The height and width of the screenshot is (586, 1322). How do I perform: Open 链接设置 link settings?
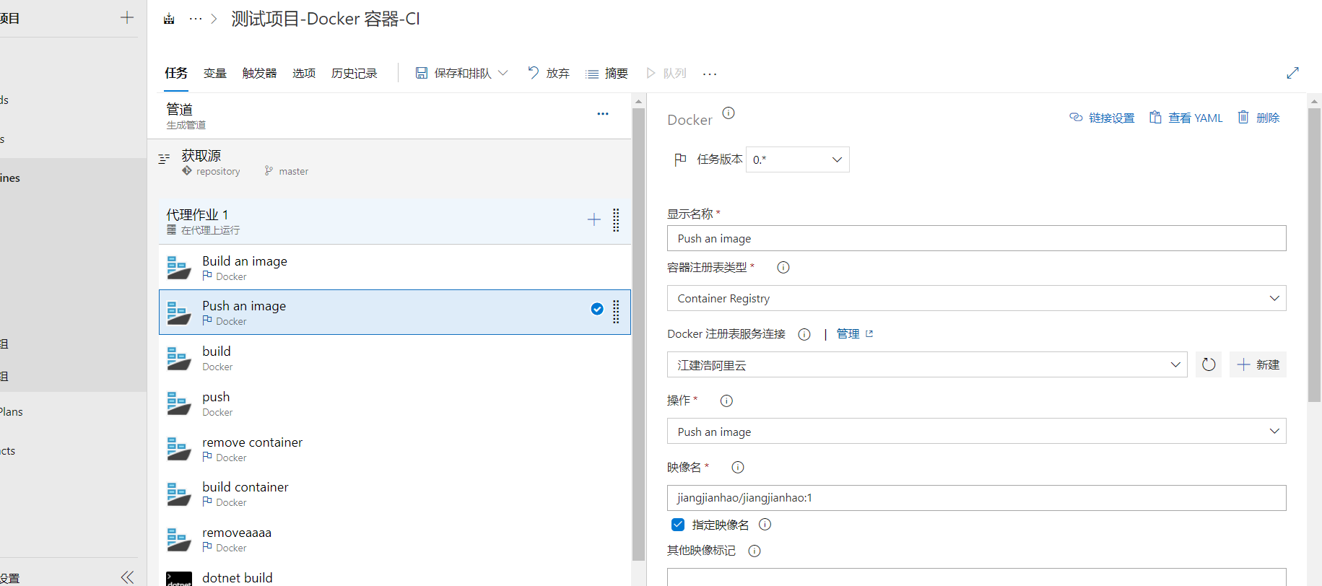point(1102,118)
